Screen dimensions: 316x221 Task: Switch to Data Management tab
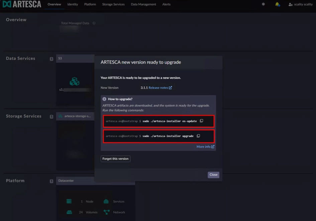tap(143, 4)
